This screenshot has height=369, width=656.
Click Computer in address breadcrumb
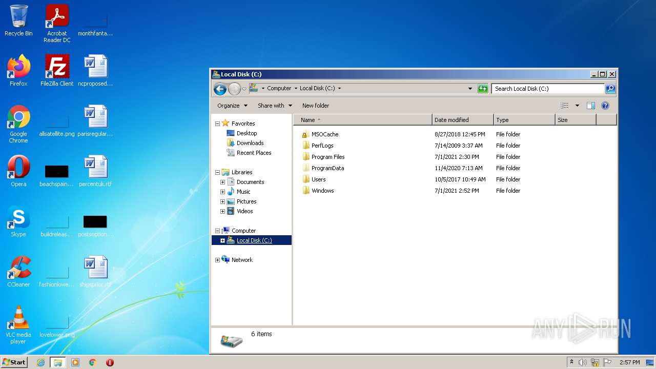tap(279, 88)
